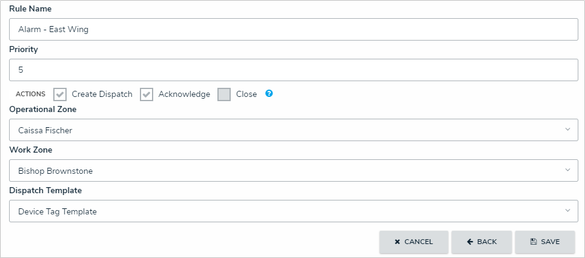Focus the Rule Name text field
585x258 pixels.
(x=294, y=29)
